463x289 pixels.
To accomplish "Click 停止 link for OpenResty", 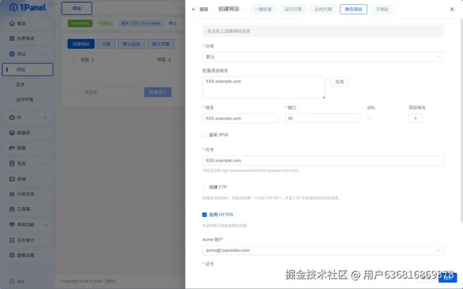I will 173,23.
